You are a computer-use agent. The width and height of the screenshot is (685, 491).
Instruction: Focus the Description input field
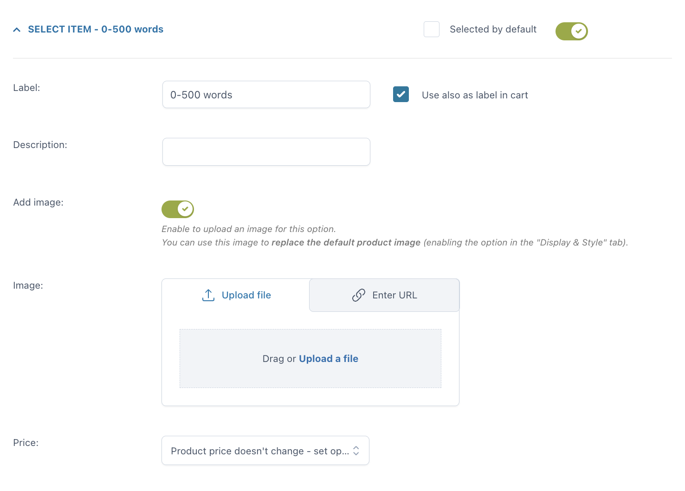(266, 152)
